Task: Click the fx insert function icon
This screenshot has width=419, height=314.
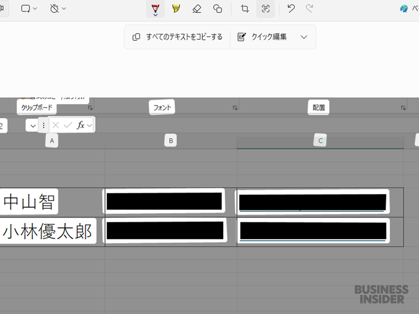Action: [81, 125]
